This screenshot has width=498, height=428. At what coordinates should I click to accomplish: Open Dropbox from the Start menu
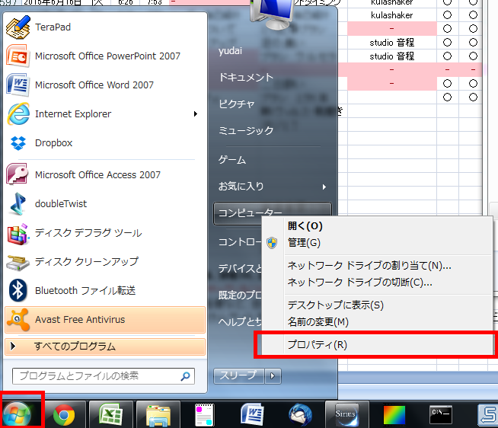coord(105,143)
